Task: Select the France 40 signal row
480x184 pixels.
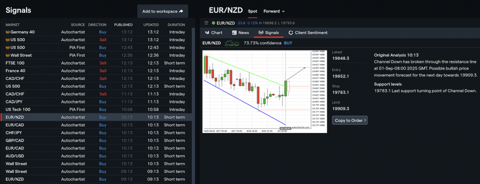Action: click(x=95, y=71)
